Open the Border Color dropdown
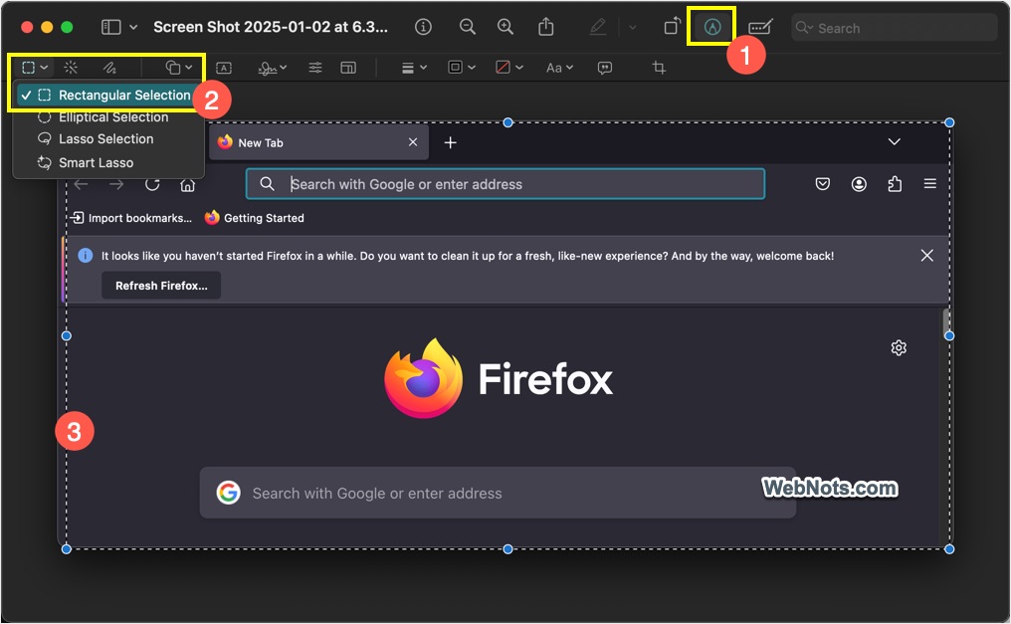1011x624 pixels. tap(462, 67)
